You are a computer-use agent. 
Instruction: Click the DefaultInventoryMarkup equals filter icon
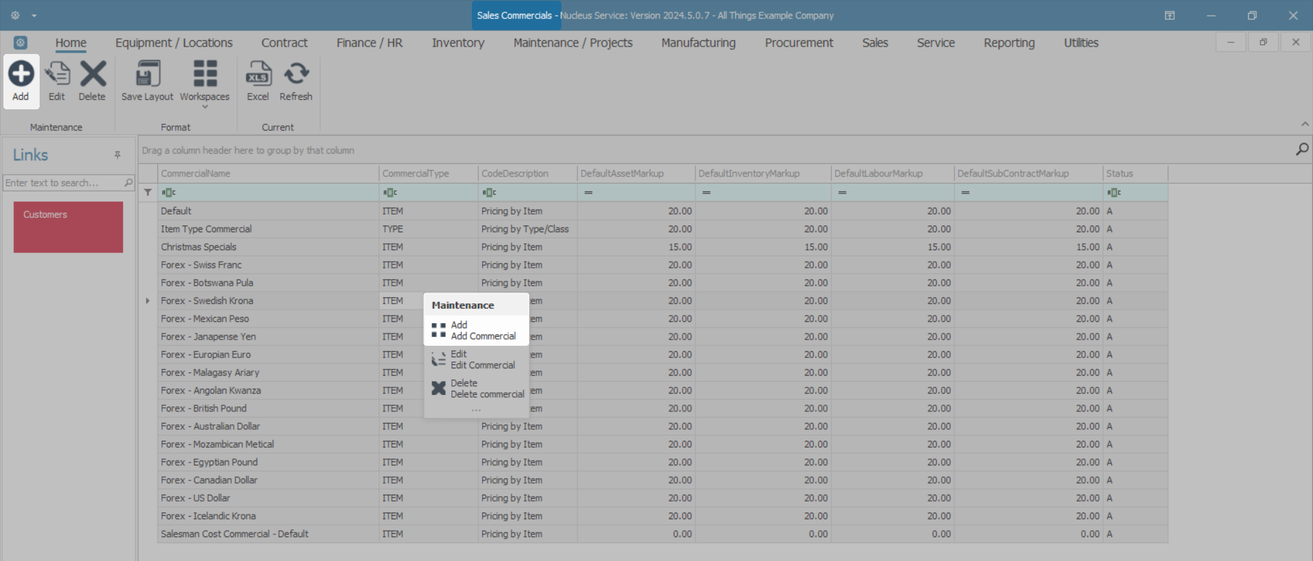pos(706,193)
